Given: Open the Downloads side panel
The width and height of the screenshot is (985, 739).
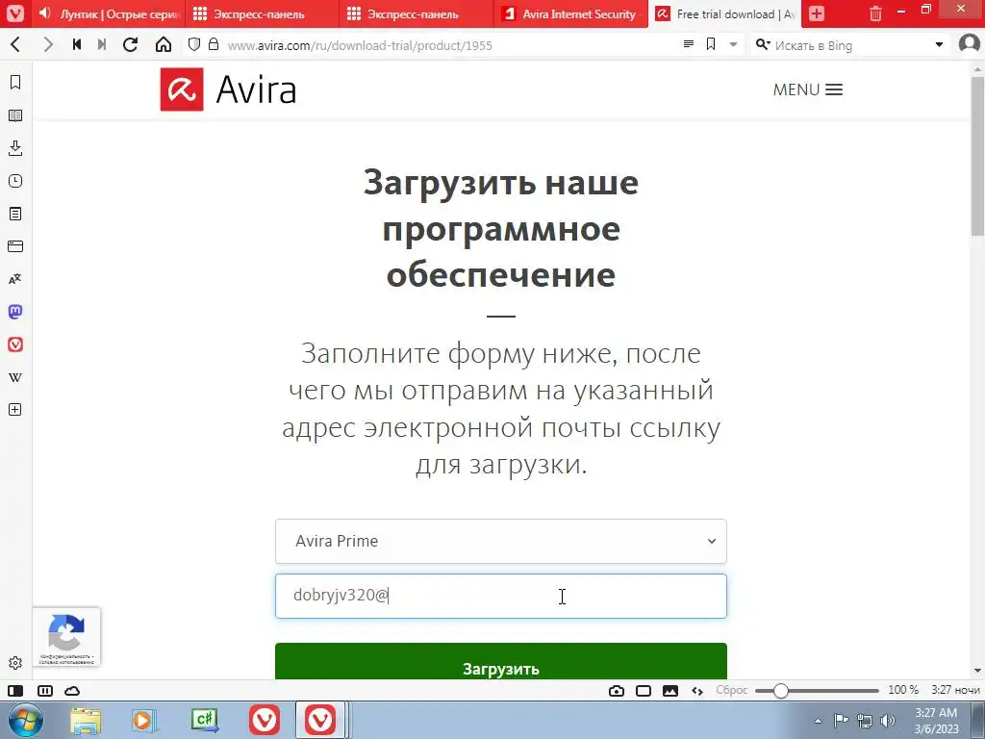Looking at the screenshot, I should 15,148.
